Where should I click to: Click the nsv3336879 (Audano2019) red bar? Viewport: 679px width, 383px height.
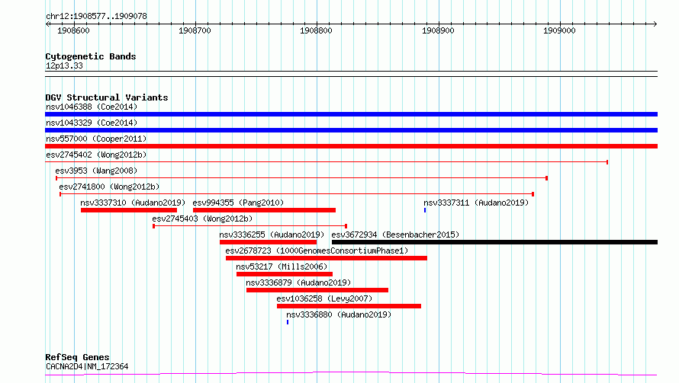coord(317,290)
